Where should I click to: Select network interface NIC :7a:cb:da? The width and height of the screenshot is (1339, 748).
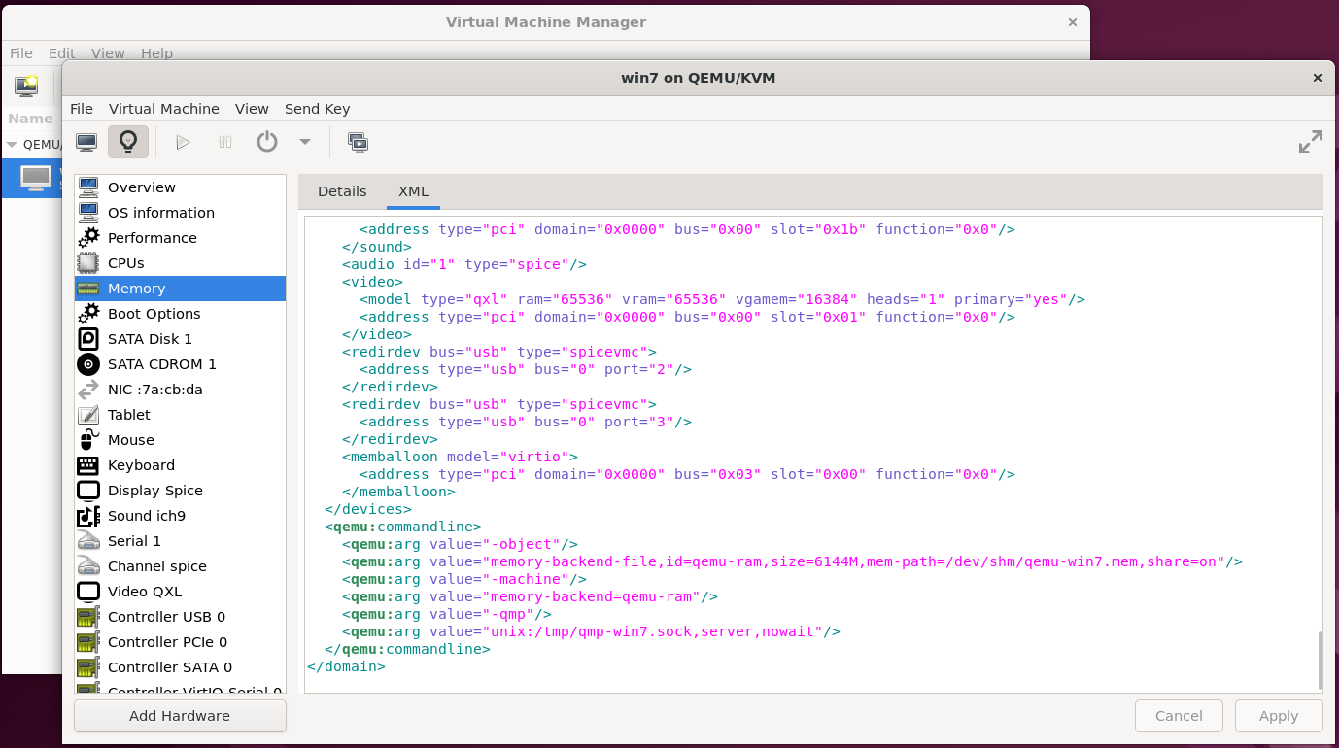(x=181, y=390)
